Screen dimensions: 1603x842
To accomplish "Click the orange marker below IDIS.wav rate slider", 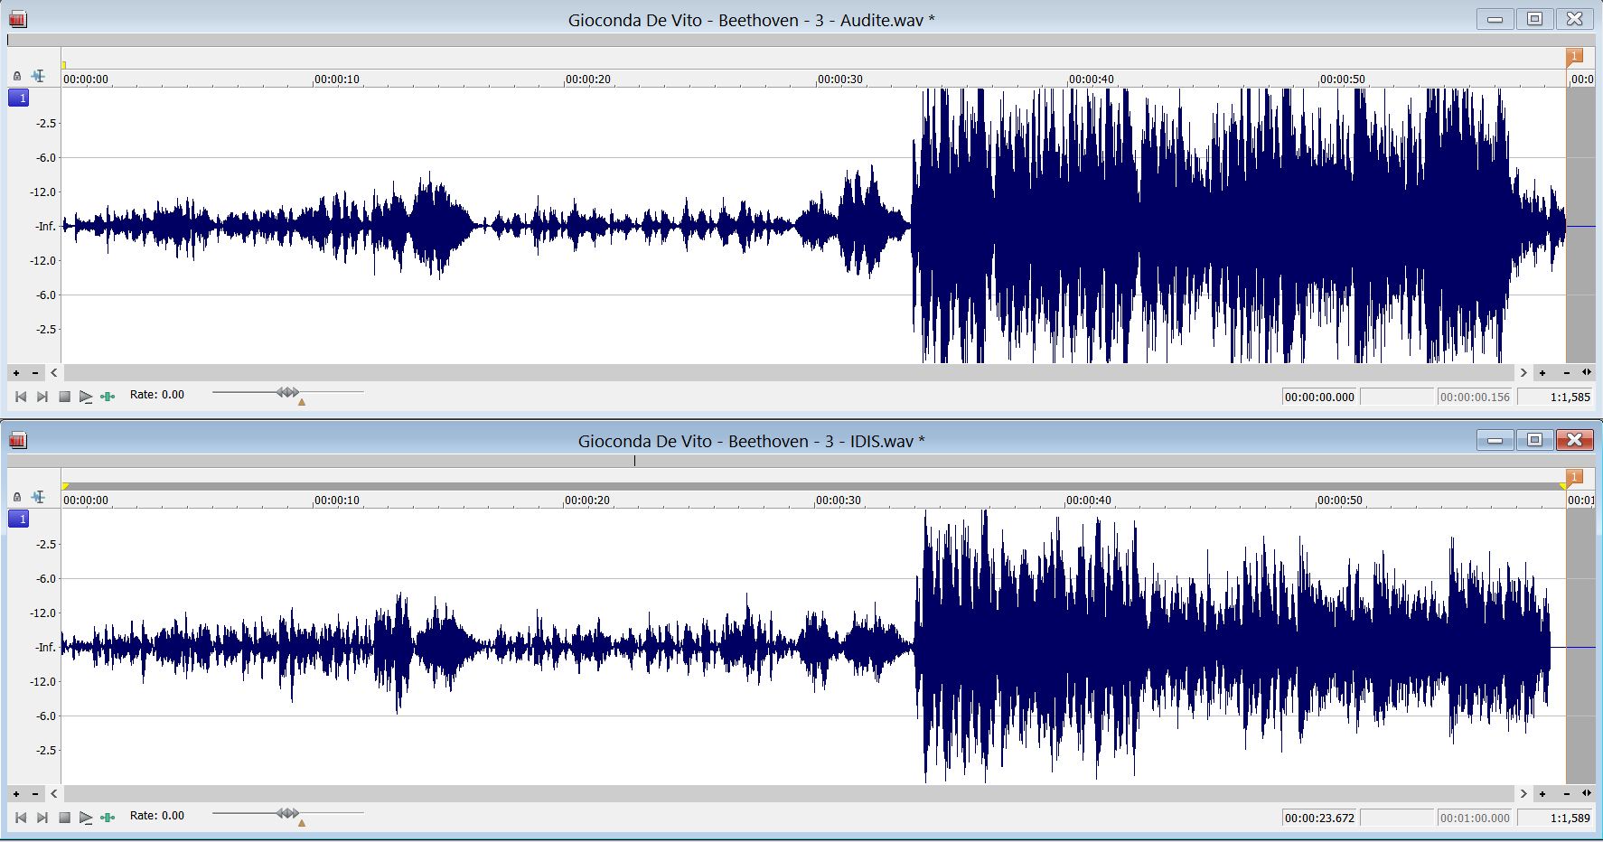I will pos(302,823).
